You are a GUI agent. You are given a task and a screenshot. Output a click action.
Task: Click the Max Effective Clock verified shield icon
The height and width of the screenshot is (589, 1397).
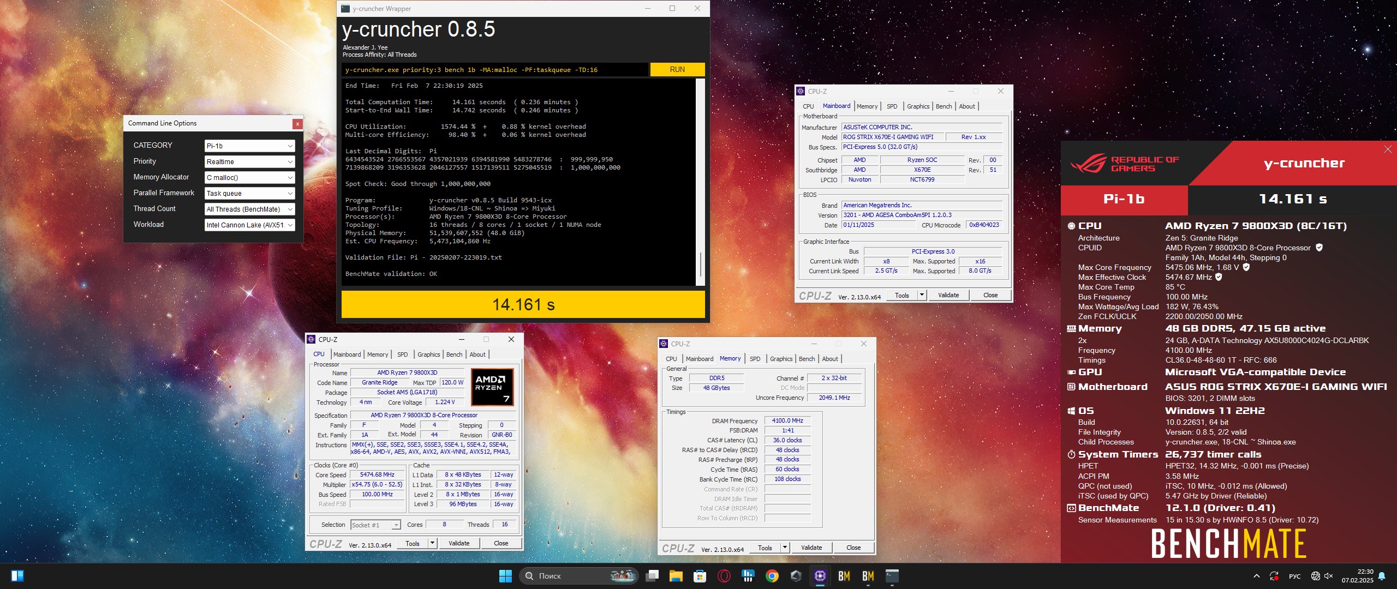click(x=1219, y=277)
